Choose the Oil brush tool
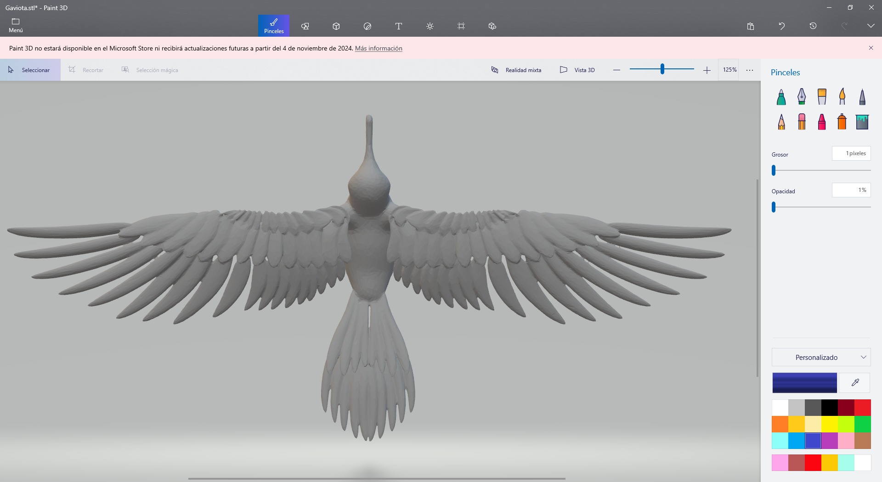Screen dimensions: 882x482 pos(822,97)
